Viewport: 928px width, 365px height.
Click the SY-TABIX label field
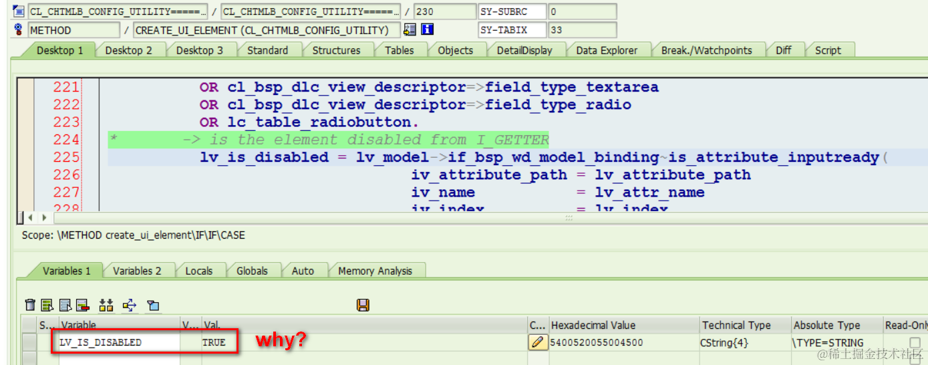point(512,30)
